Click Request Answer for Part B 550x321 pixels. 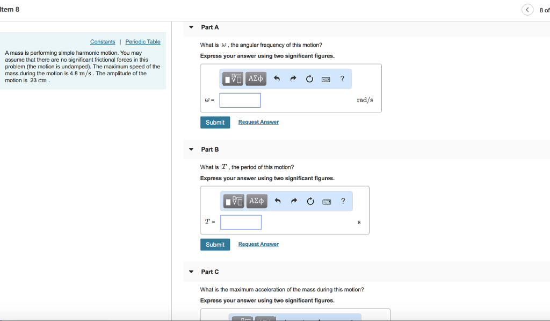258,244
